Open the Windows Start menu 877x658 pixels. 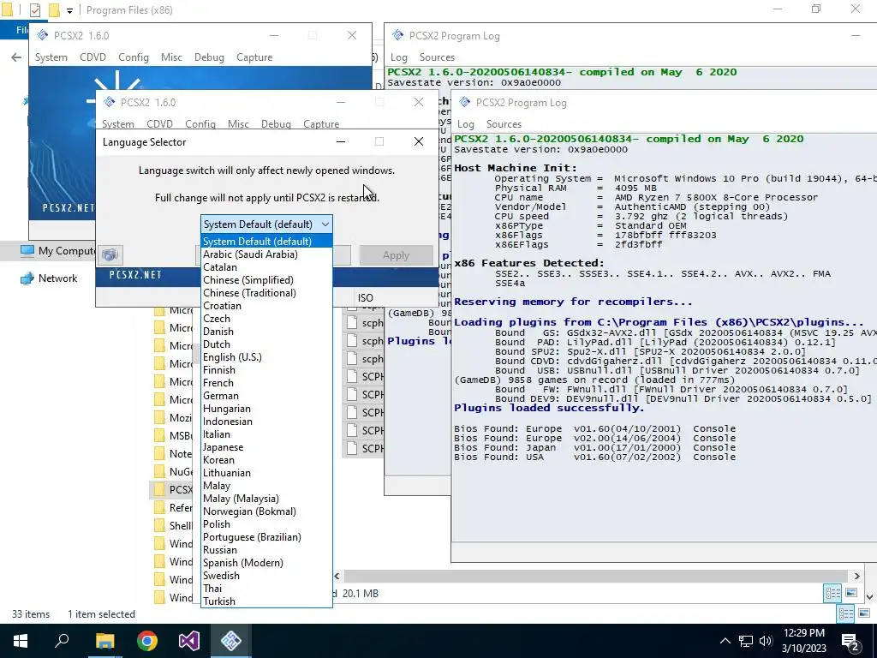(x=21, y=641)
